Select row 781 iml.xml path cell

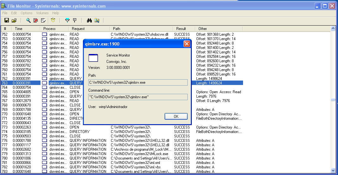[x=135, y=162]
